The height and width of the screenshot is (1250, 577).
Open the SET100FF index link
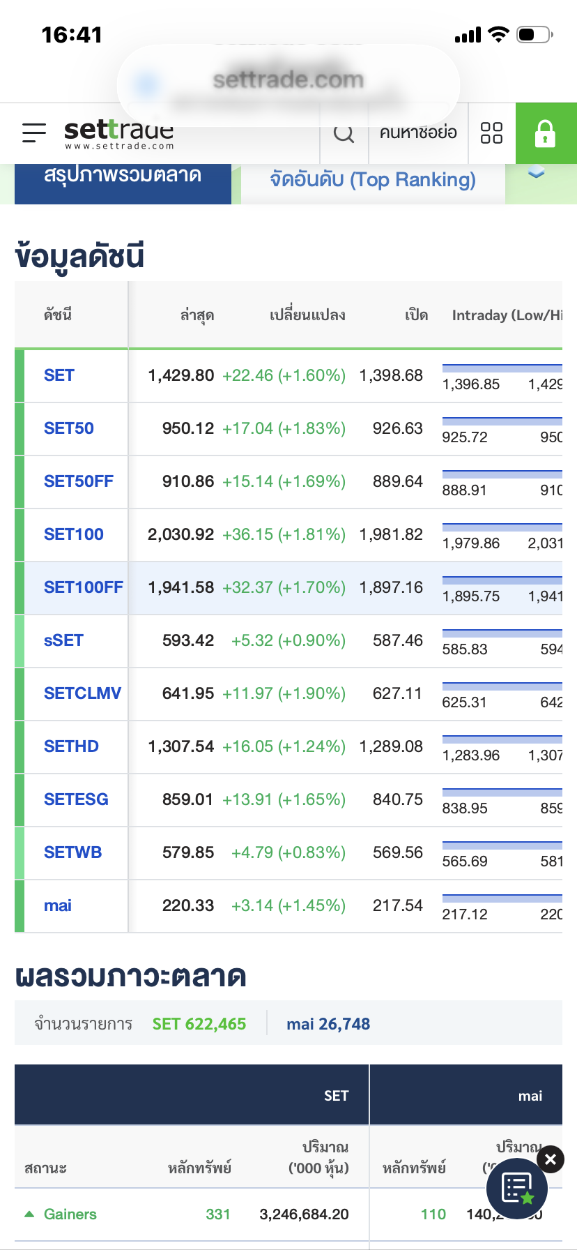pos(83,587)
